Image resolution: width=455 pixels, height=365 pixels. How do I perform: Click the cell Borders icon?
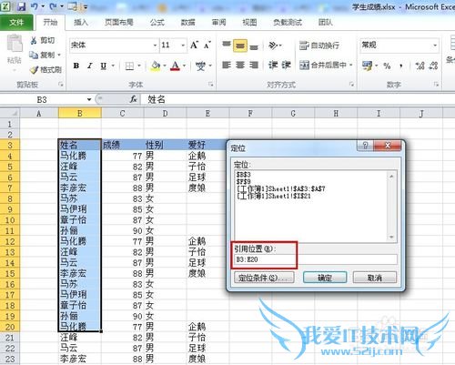129,66
